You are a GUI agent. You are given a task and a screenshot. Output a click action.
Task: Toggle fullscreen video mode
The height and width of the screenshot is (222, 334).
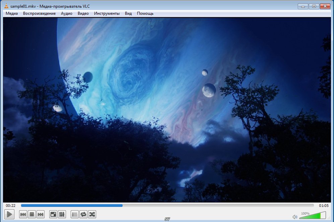pos(53,214)
